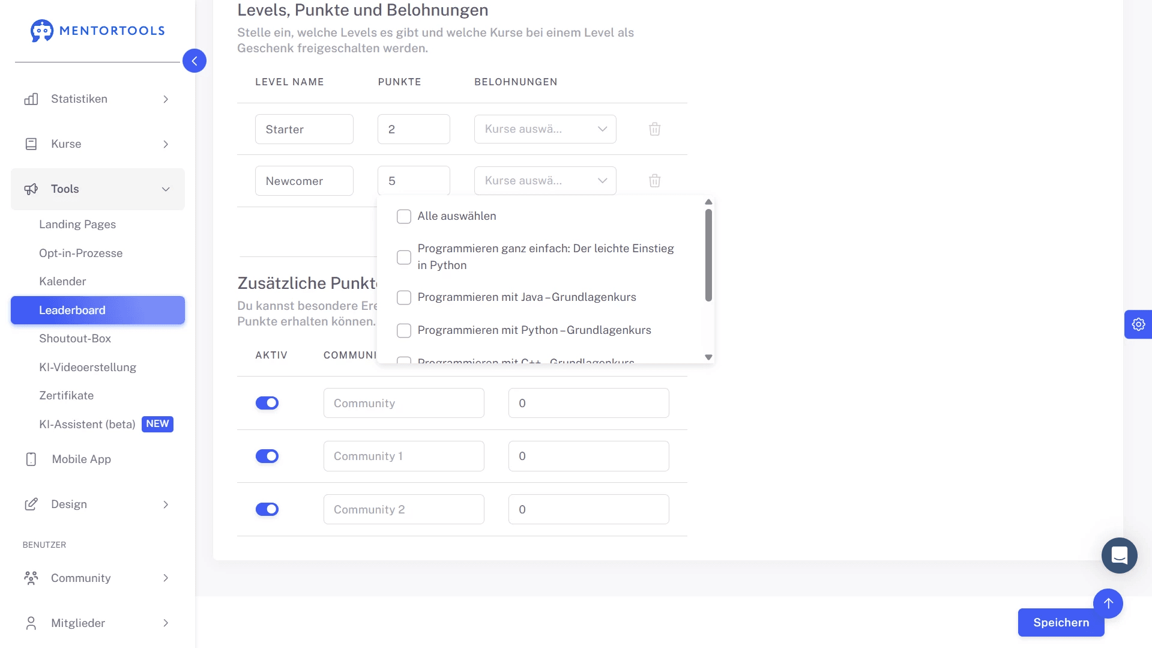Collapse the Tools section chevron

tap(166, 189)
